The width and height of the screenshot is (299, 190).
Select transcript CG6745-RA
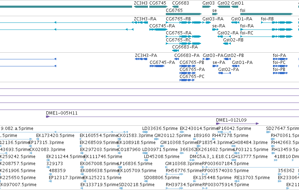tap(162, 26)
